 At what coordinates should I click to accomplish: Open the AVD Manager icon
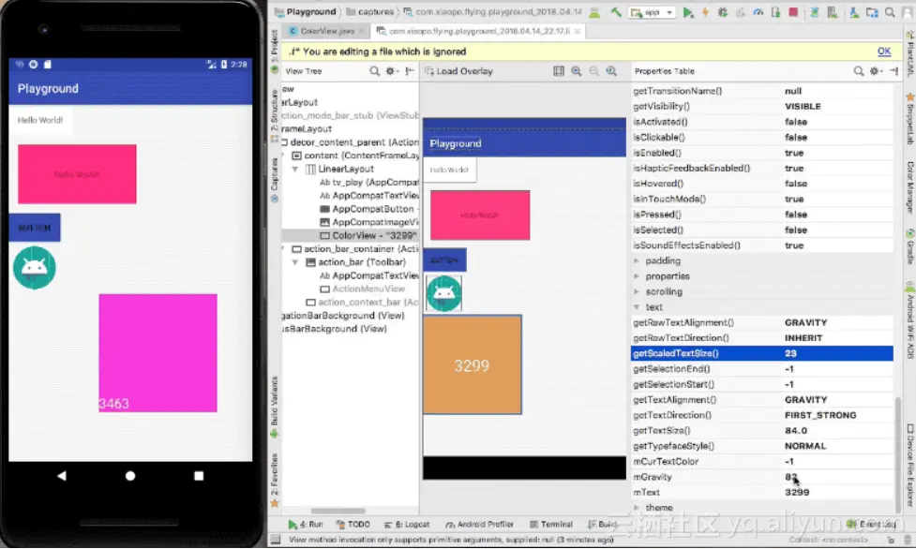[833, 12]
